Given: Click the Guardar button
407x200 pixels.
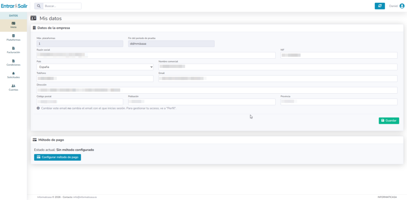Looking at the screenshot, I should pyautogui.click(x=389, y=121).
